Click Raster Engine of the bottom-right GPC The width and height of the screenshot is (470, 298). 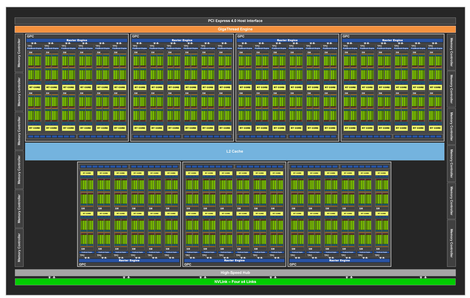point(340,260)
